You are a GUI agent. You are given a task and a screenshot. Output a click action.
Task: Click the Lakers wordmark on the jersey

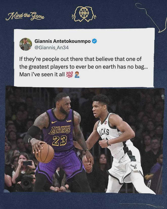[59, 130]
